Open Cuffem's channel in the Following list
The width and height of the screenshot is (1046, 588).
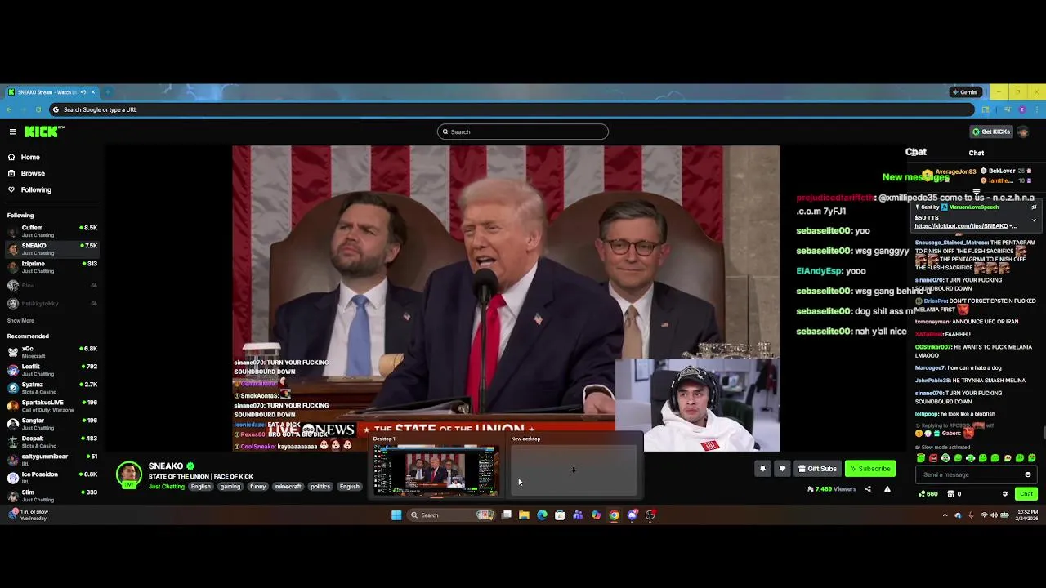click(51, 231)
